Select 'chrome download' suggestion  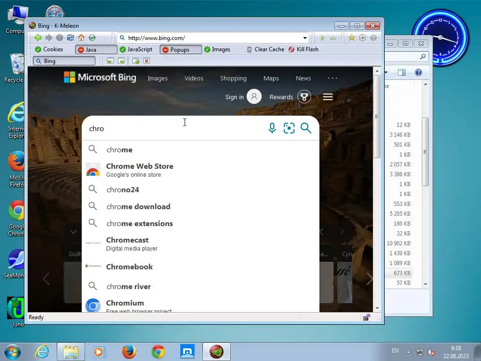[x=201, y=207]
